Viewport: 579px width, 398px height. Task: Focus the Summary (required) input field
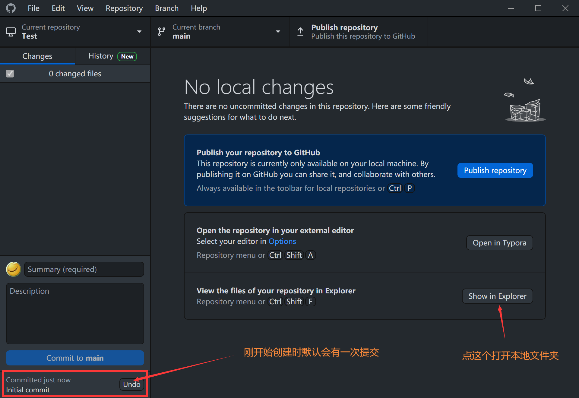coord(84,269)
